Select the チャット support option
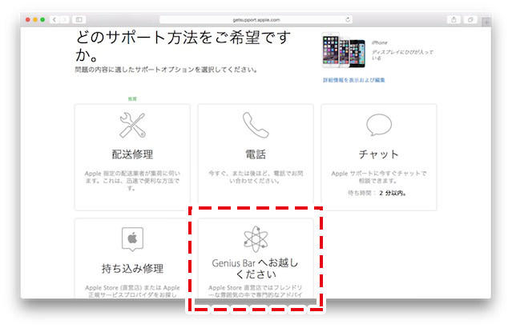 point(379,158)
